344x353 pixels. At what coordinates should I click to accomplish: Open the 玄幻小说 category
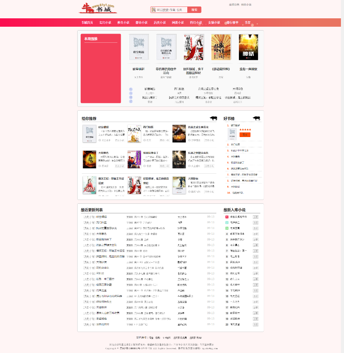tap(105, 23)
